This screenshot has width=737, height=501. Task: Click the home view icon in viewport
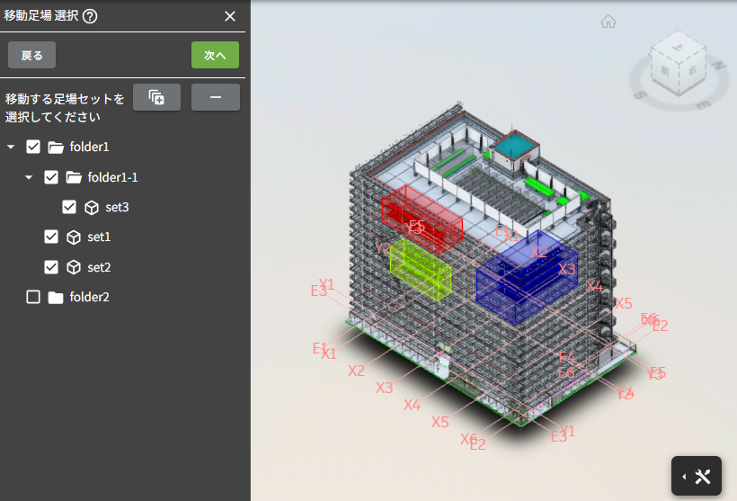pos(608,22)
